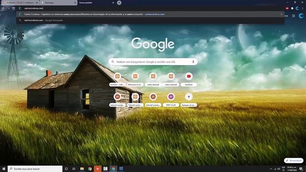
Task: Click the ESP language indicator in the tray
Action: pos(284,169)
